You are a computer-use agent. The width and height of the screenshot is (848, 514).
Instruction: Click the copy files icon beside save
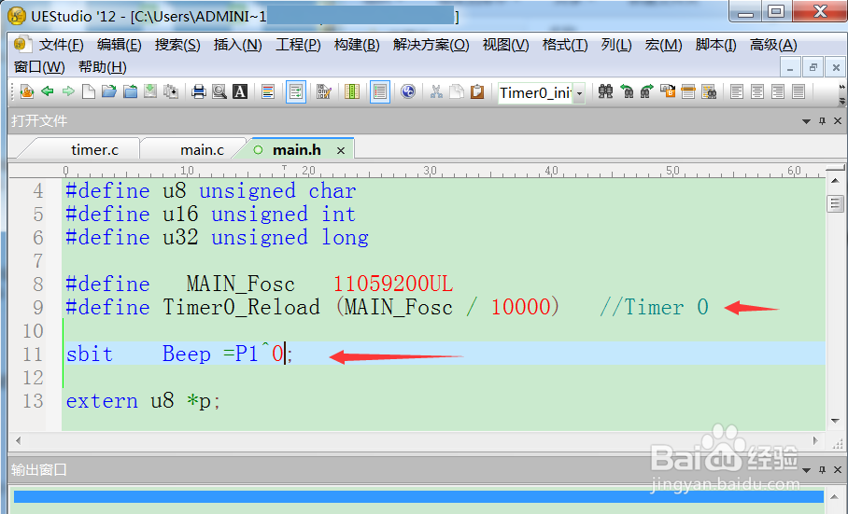click(171, 91)
